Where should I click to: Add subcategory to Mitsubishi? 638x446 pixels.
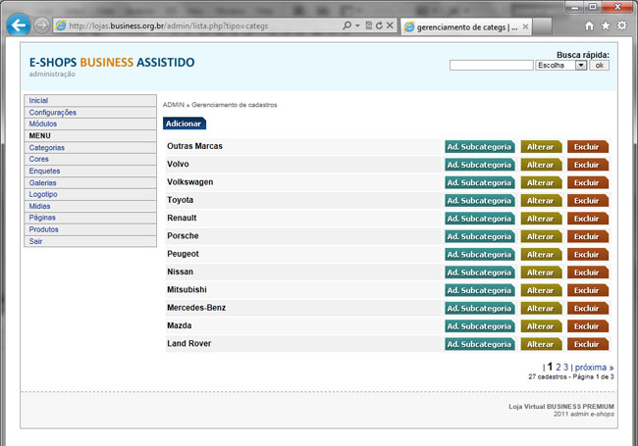(x=479, y=290)
